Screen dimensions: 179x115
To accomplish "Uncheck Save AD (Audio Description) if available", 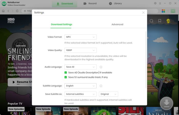I will [66, 73].
